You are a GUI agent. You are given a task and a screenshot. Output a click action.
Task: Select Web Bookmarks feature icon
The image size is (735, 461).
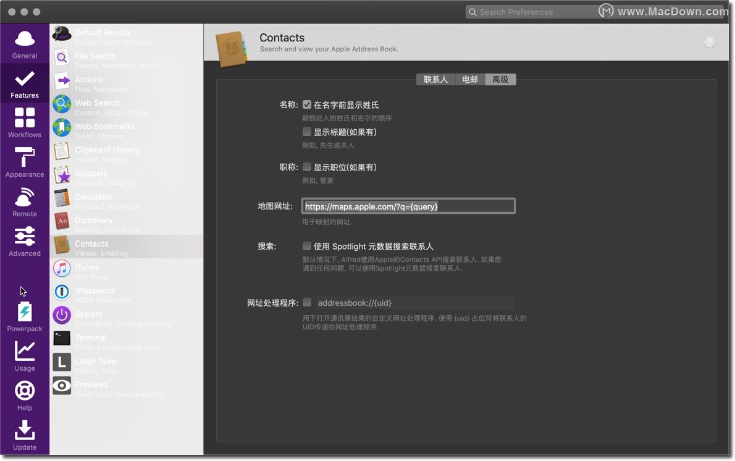(61, 127)
